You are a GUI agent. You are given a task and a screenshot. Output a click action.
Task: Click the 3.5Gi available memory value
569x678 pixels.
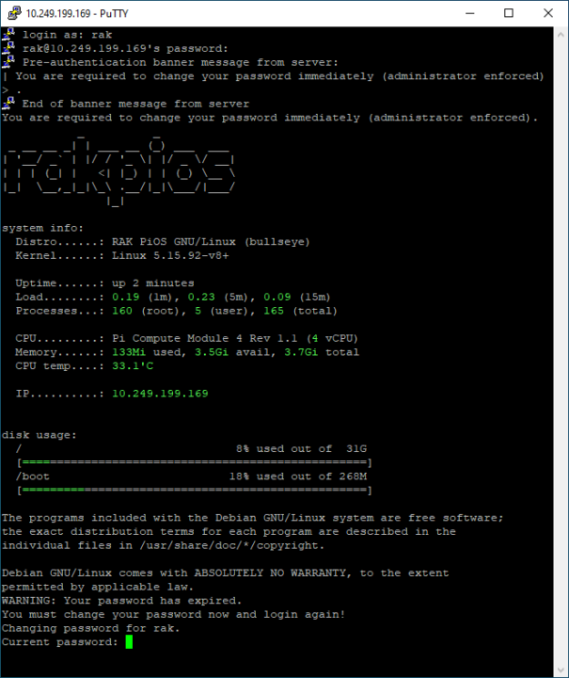point(212,352)
